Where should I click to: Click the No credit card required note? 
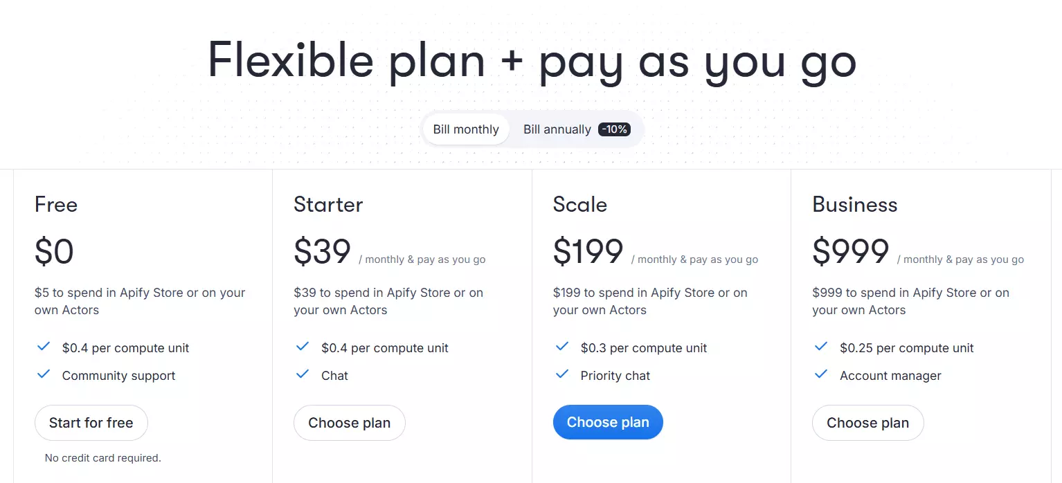[103, 458]
